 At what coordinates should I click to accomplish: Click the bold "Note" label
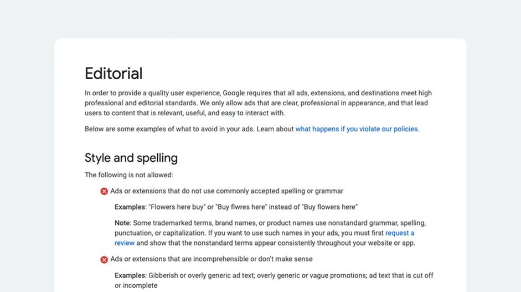pos(122,223)
